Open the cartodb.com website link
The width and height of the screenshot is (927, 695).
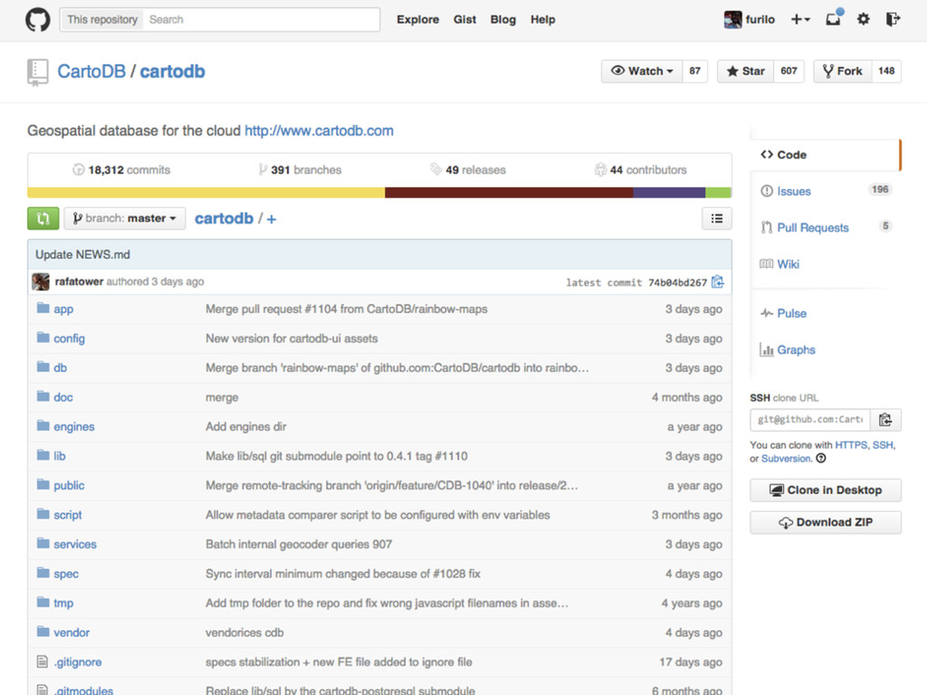click(x=320, y=130)
